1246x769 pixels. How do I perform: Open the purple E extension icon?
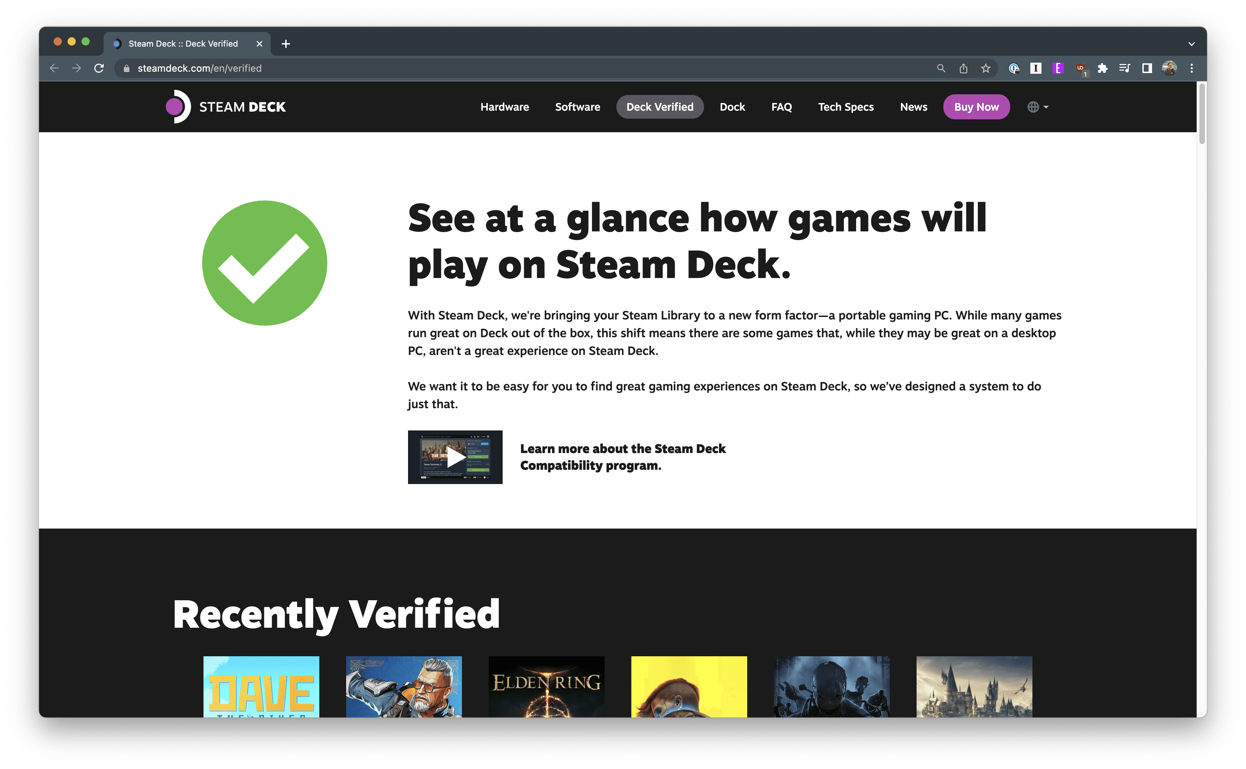1058,68
